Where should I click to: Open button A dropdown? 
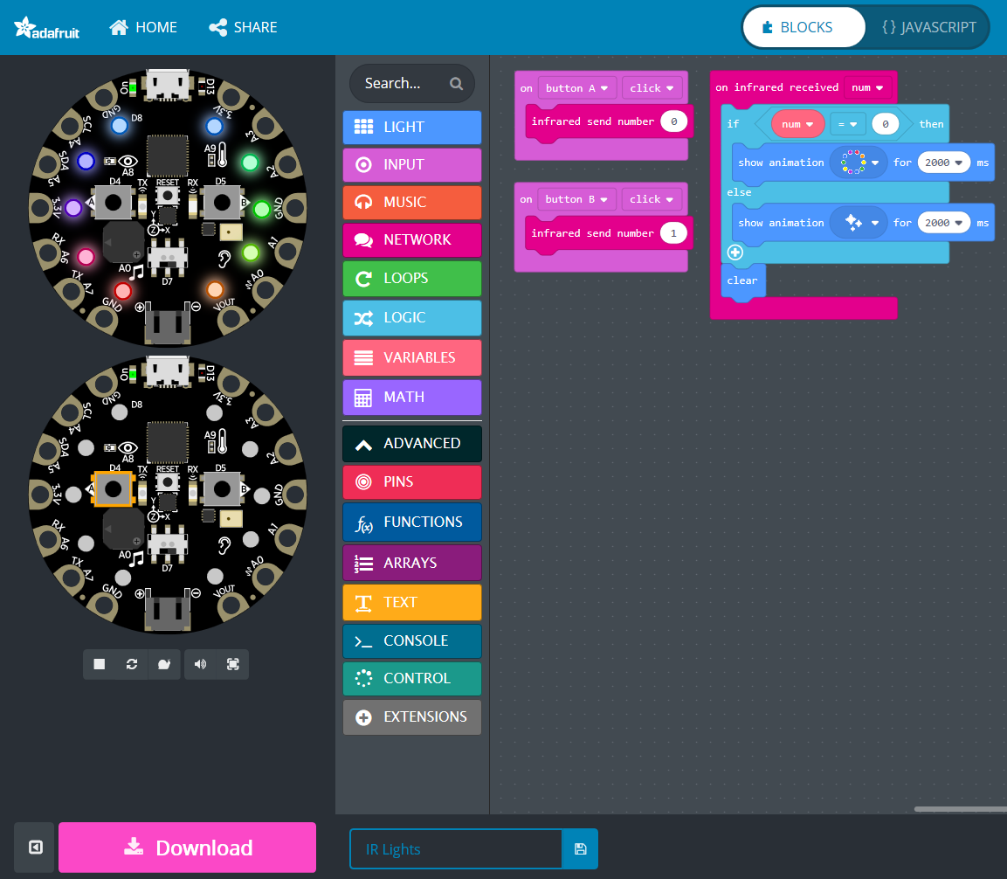(577, 88)
